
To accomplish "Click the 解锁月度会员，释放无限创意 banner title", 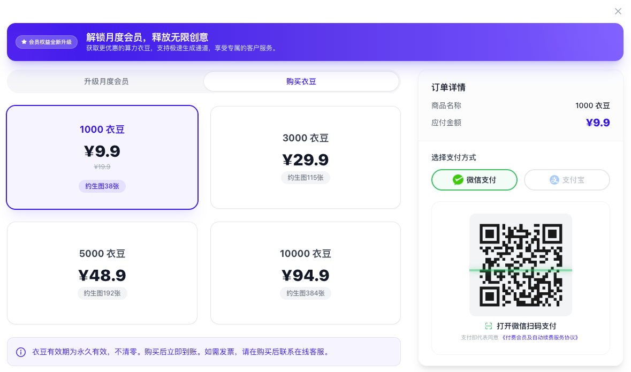I will point(147,37).
